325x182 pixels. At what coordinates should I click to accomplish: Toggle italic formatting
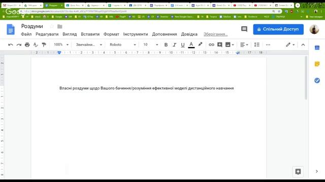tap(174, 44)
